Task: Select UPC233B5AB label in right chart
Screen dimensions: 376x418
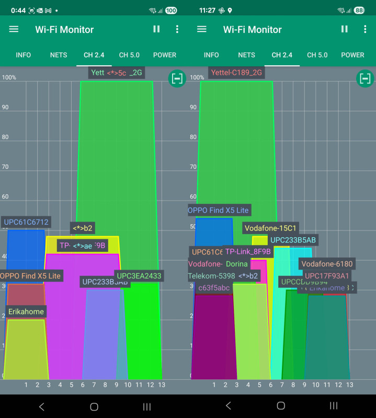Action: tap(293, 240)
